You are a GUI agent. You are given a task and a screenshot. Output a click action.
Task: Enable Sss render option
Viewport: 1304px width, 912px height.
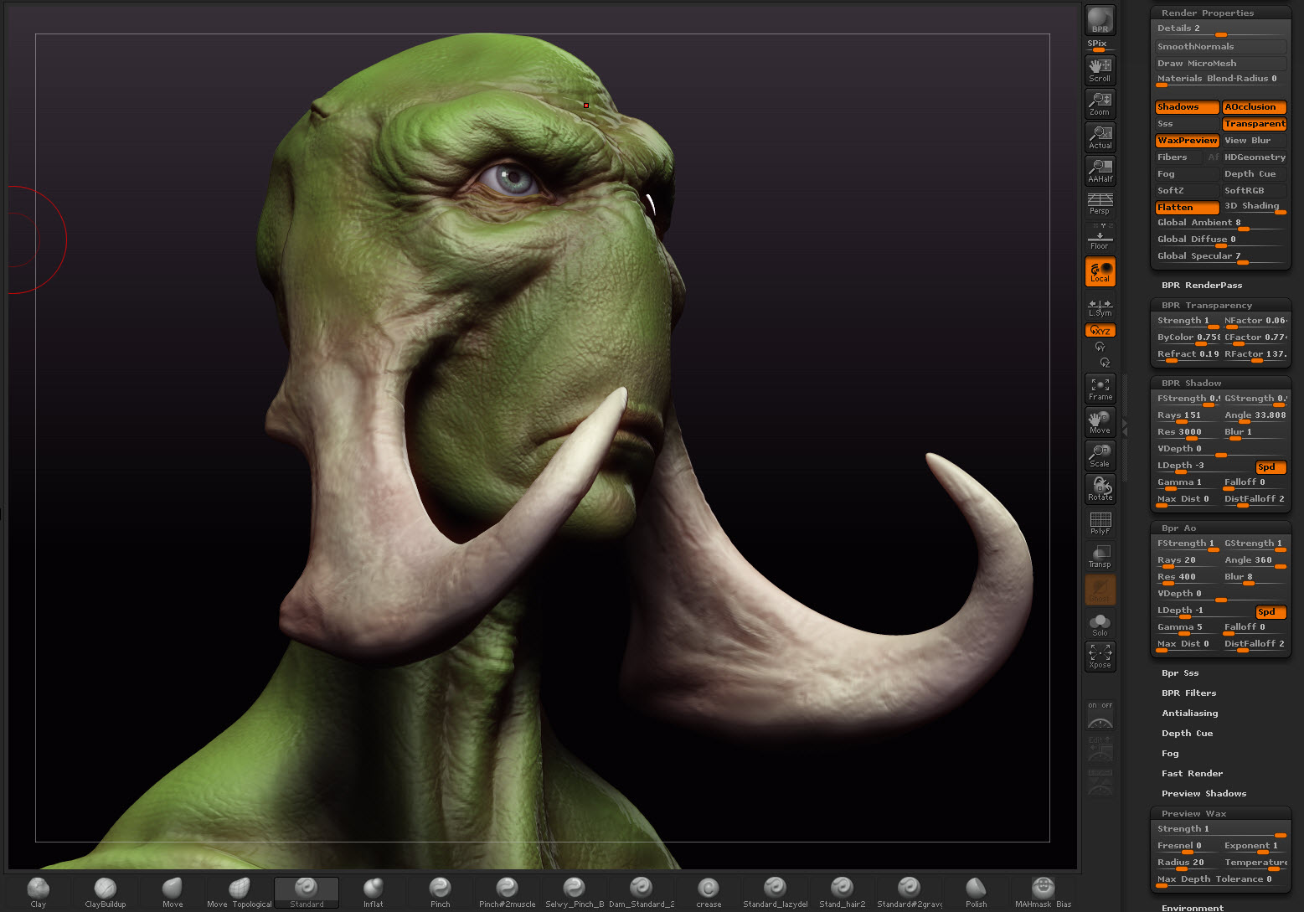pos(1187,124)
